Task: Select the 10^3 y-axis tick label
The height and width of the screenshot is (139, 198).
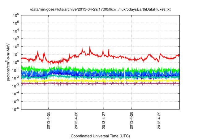Action: click(x=16, y=39)
